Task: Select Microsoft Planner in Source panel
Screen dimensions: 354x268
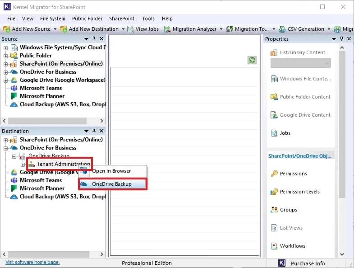Action: (42, 96)
